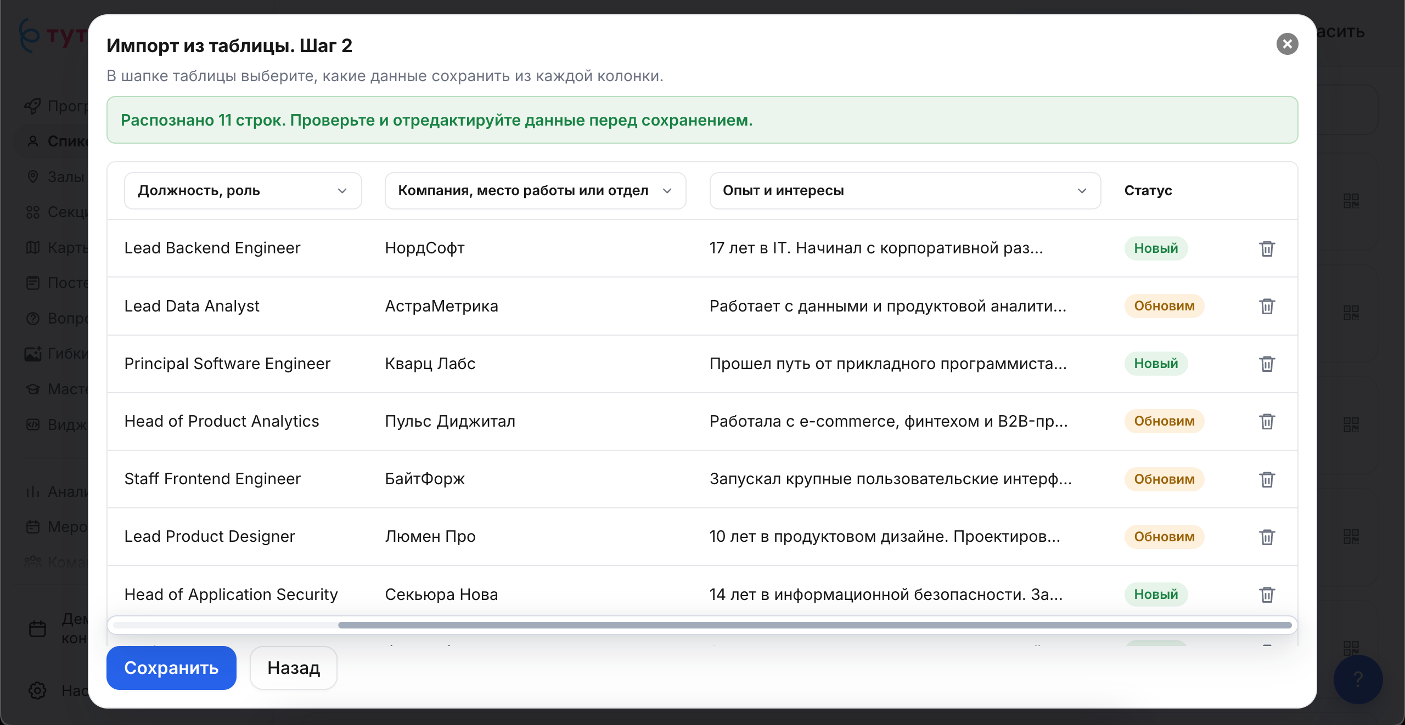Click the location pin sidebar icon

(x=33, y=177)
